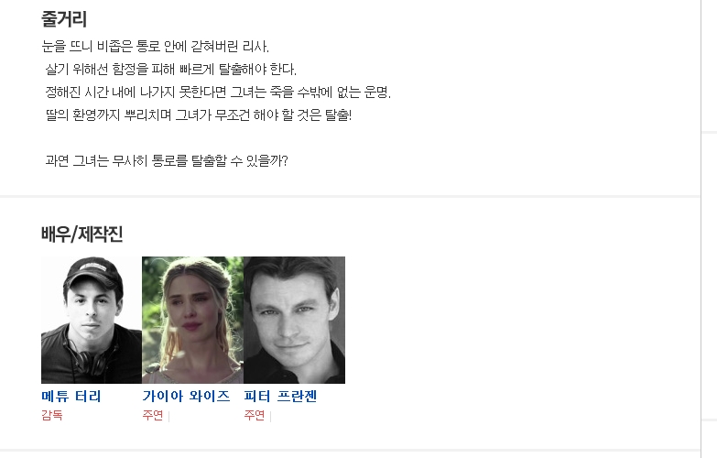Open the 피터 프란젠 cast photo
Screen dimensions: 717x458
click(295, 320)
